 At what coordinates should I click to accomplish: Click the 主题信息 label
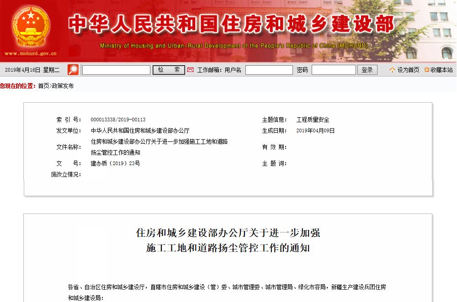click(274, 120)
